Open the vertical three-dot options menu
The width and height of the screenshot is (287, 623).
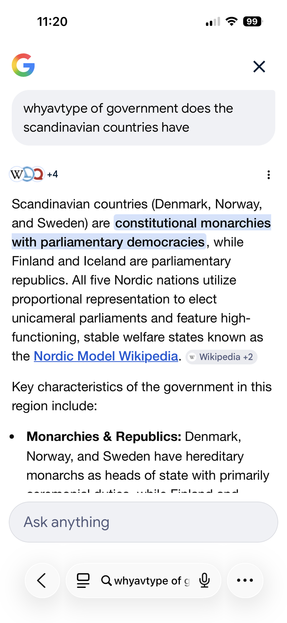click(x=268, y=175)
